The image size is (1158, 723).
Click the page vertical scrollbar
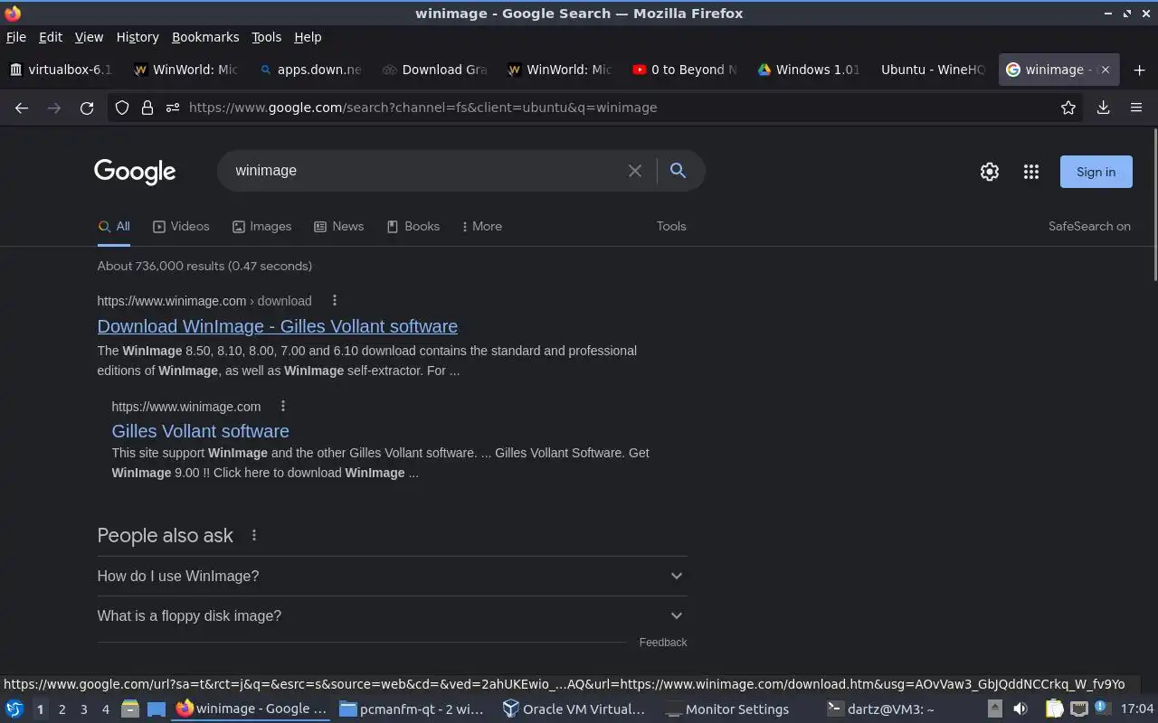click(1154, 206)
